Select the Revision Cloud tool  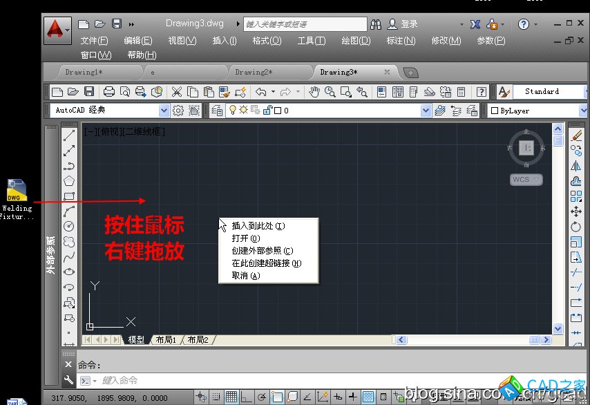coord(69,241)
